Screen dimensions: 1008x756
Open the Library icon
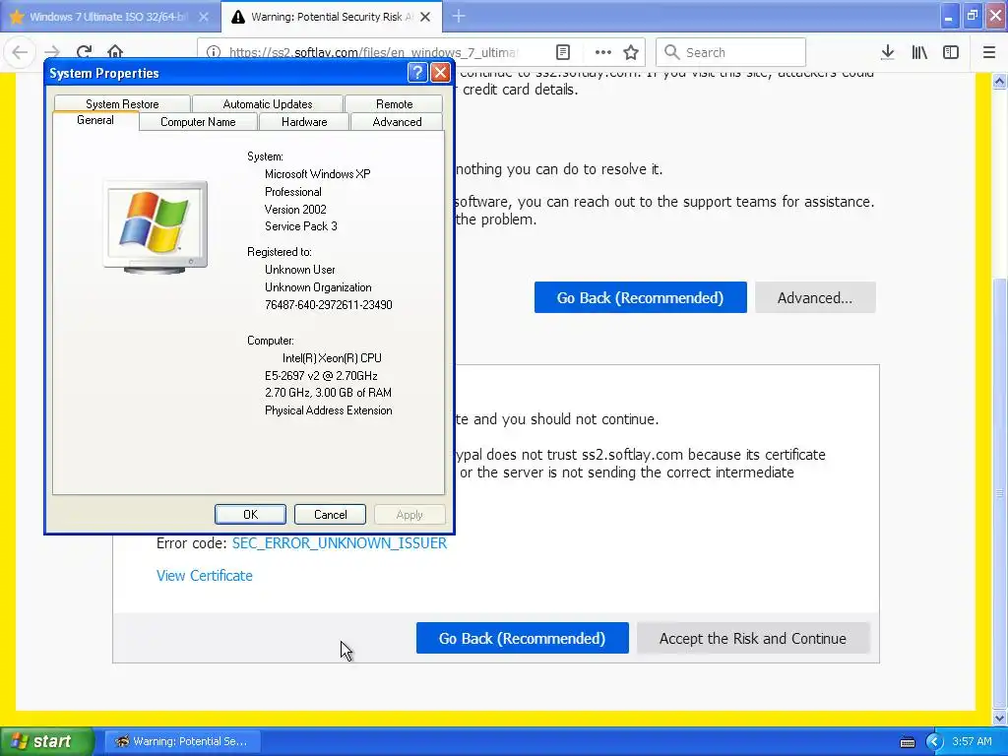coord(919,52)
